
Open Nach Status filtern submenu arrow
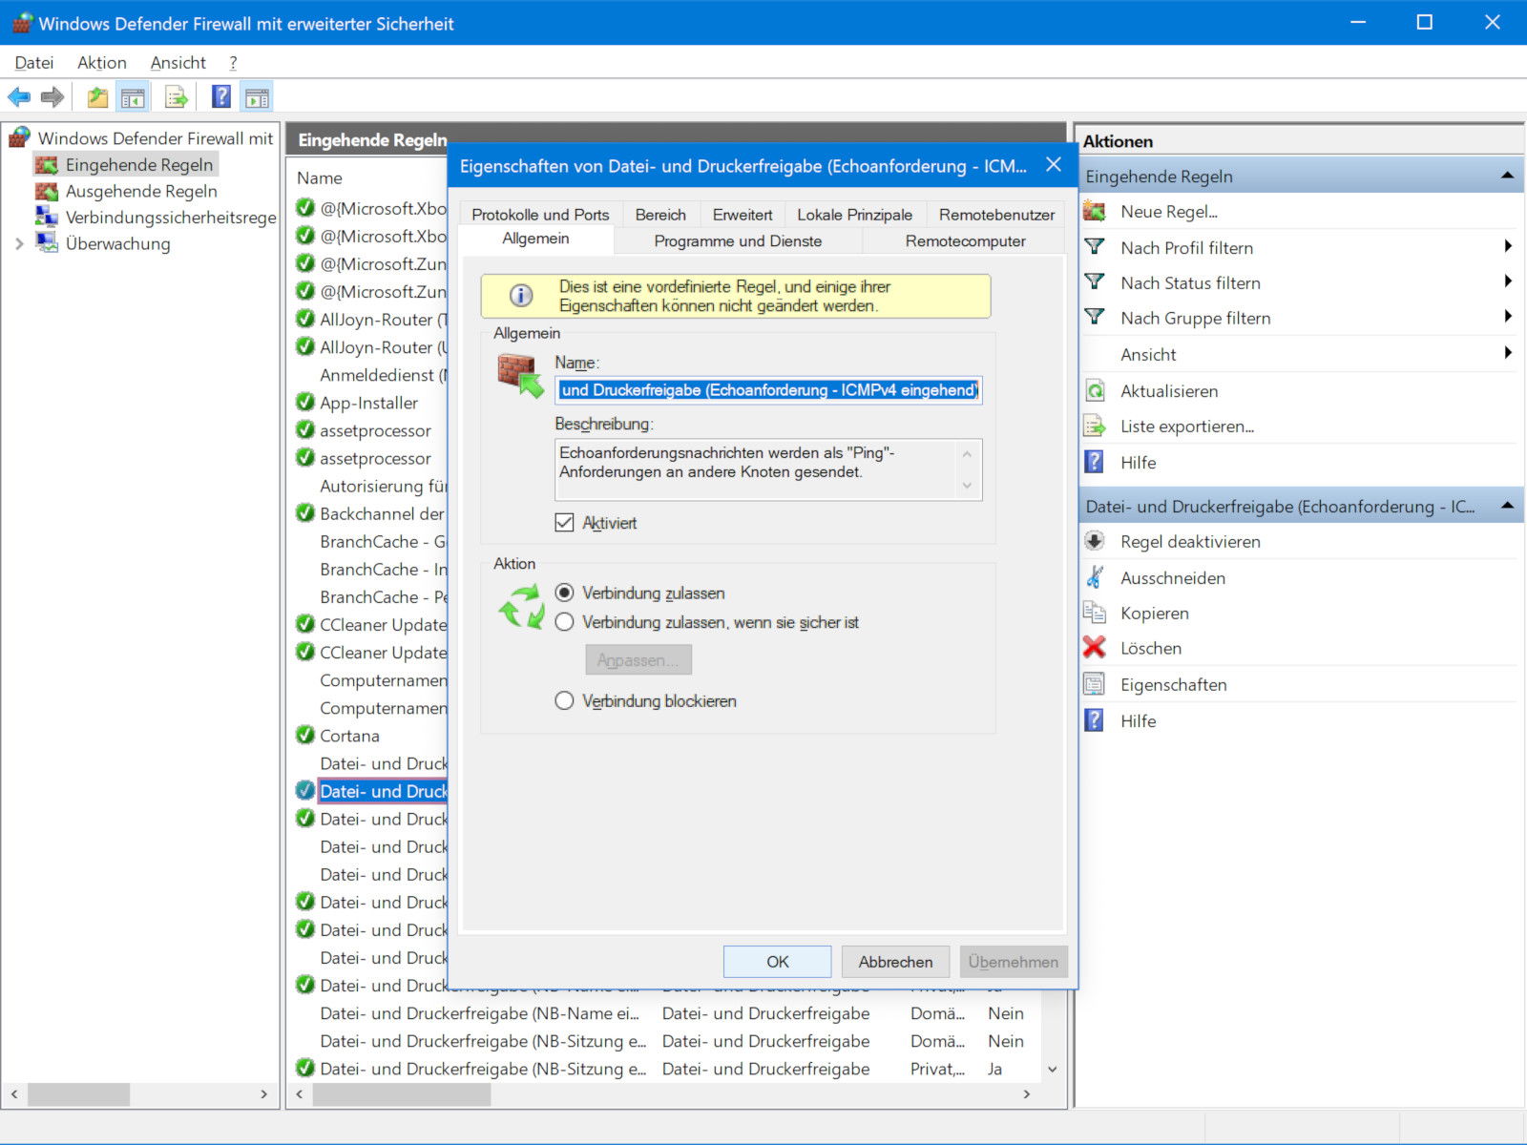(x=1508, y=281)
